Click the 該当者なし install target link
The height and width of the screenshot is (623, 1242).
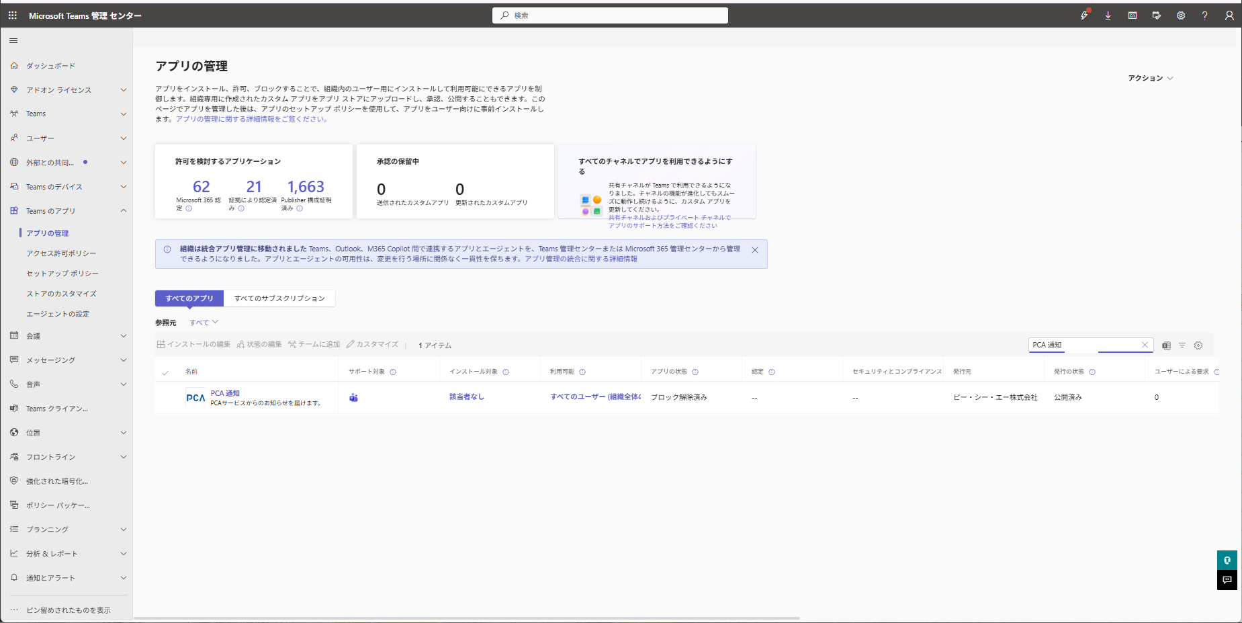467,397
